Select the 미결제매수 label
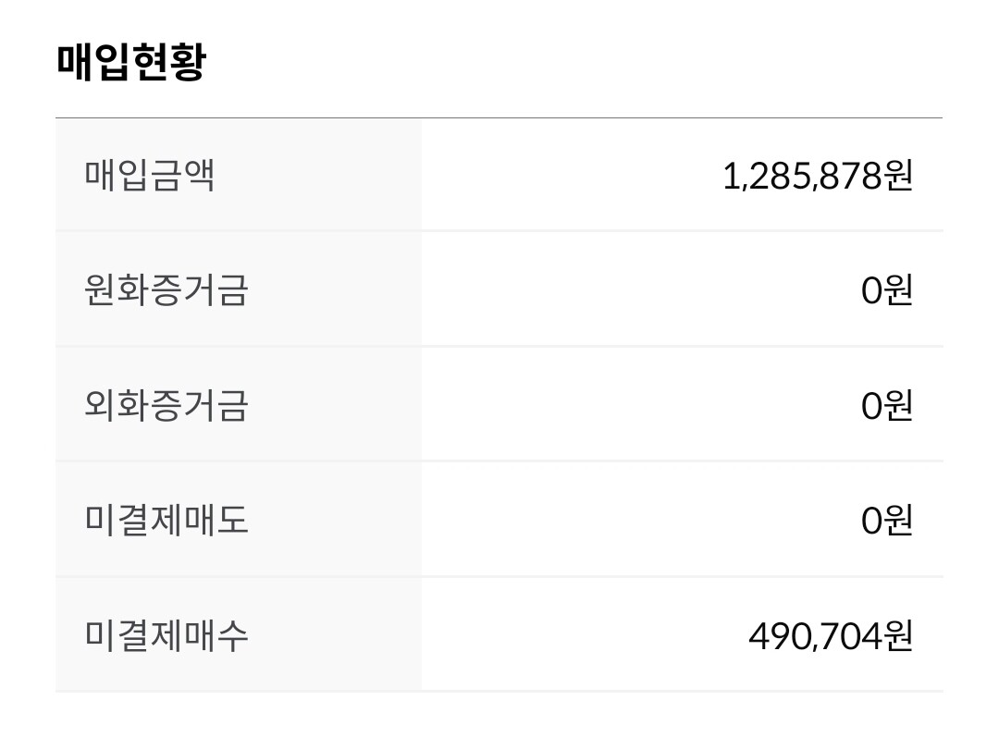The width and height of the screenshot is (999, 737). click(166, 635)
